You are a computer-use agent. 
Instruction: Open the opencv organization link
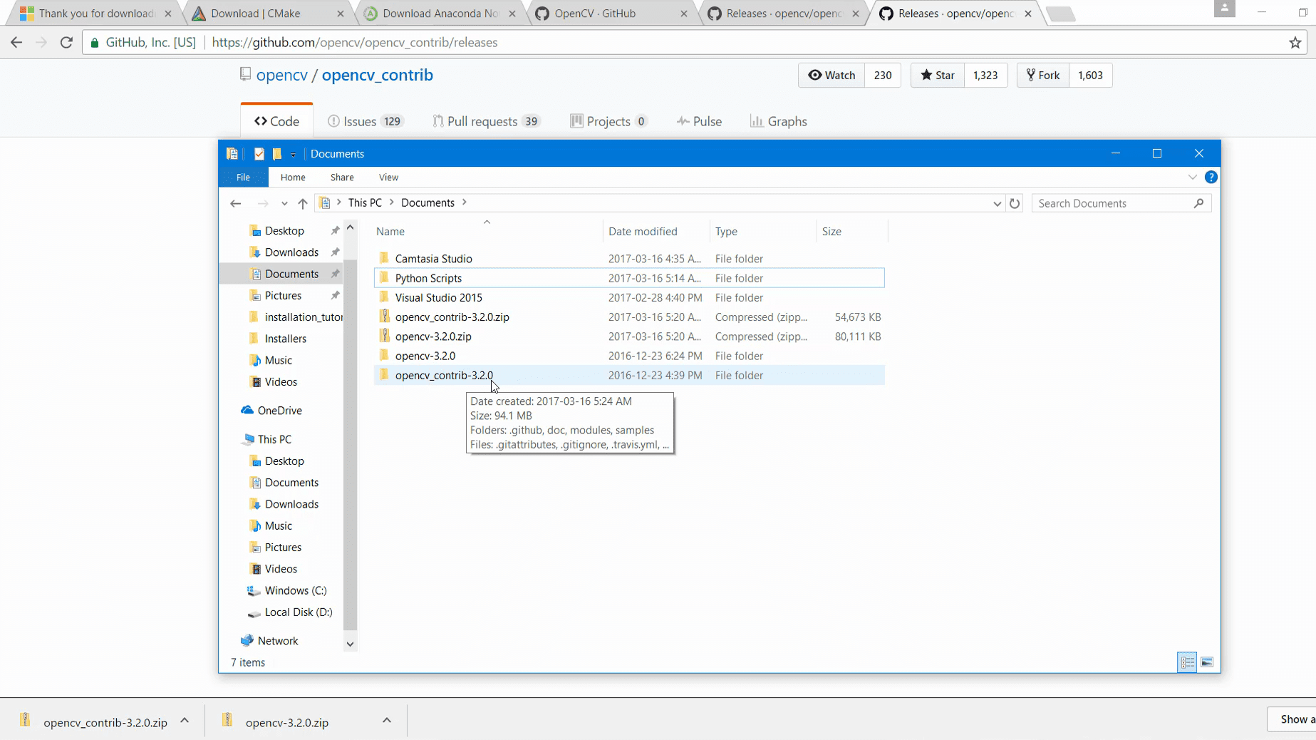click(x=282, y=75)
